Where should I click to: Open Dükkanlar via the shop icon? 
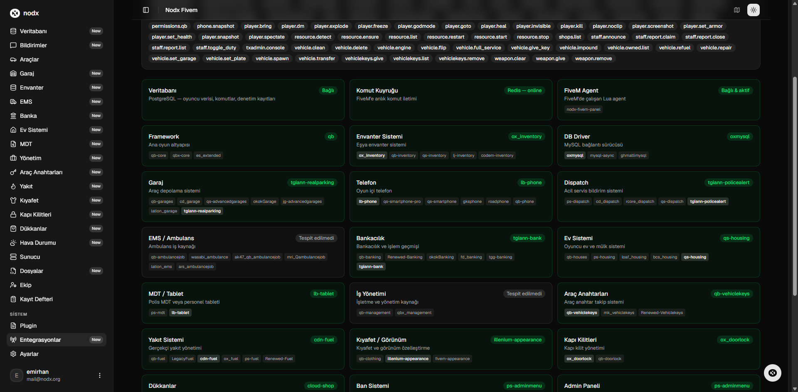click(13, 229)
